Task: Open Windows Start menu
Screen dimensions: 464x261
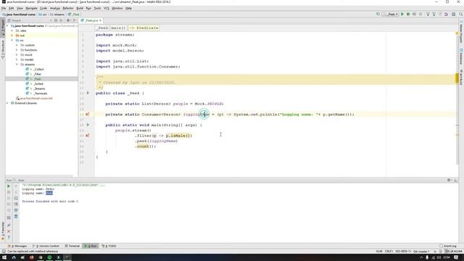Action: pos(4,257)
